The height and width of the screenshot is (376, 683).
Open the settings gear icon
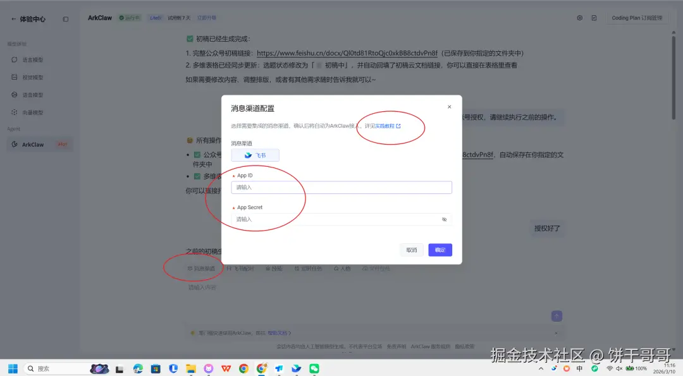pos(579,18)
